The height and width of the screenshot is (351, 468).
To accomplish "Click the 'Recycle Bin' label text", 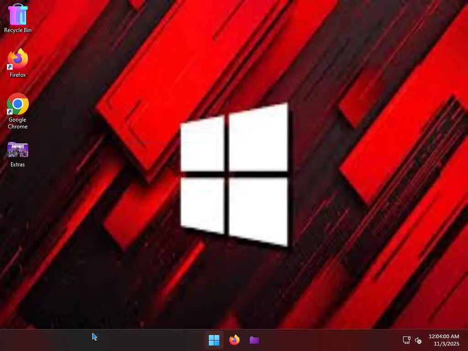I will click(18, 30).
